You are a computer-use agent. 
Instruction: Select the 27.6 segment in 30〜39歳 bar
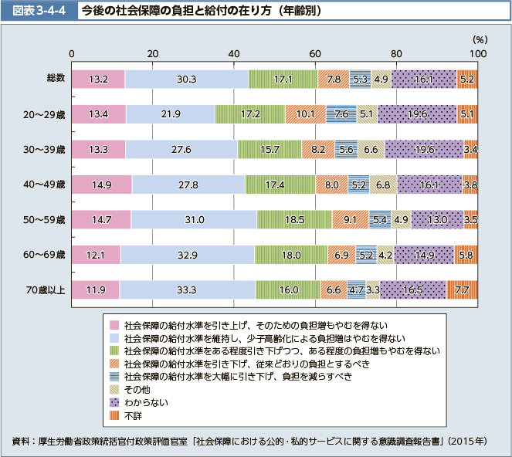pos(181,150)
